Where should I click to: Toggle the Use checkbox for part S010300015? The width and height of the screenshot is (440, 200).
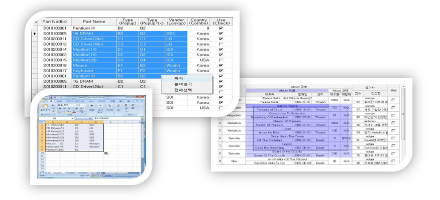(221, 60)
